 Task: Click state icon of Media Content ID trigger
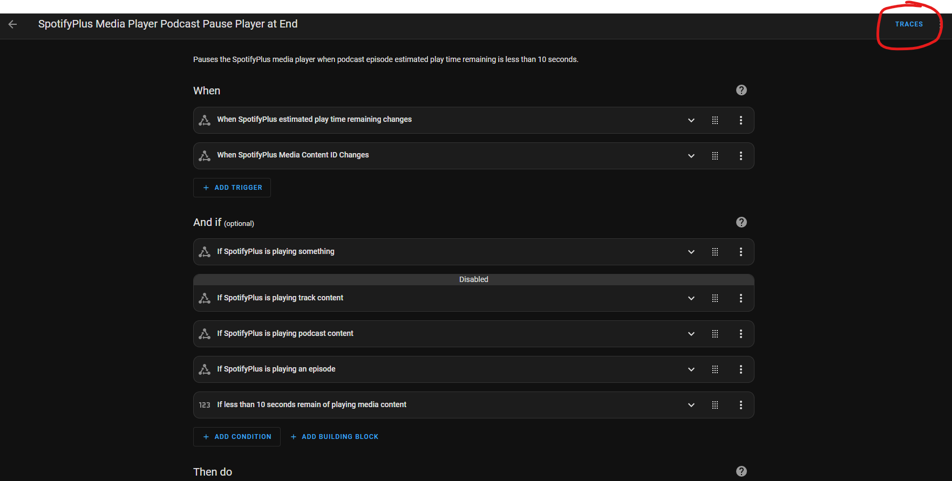205,156
